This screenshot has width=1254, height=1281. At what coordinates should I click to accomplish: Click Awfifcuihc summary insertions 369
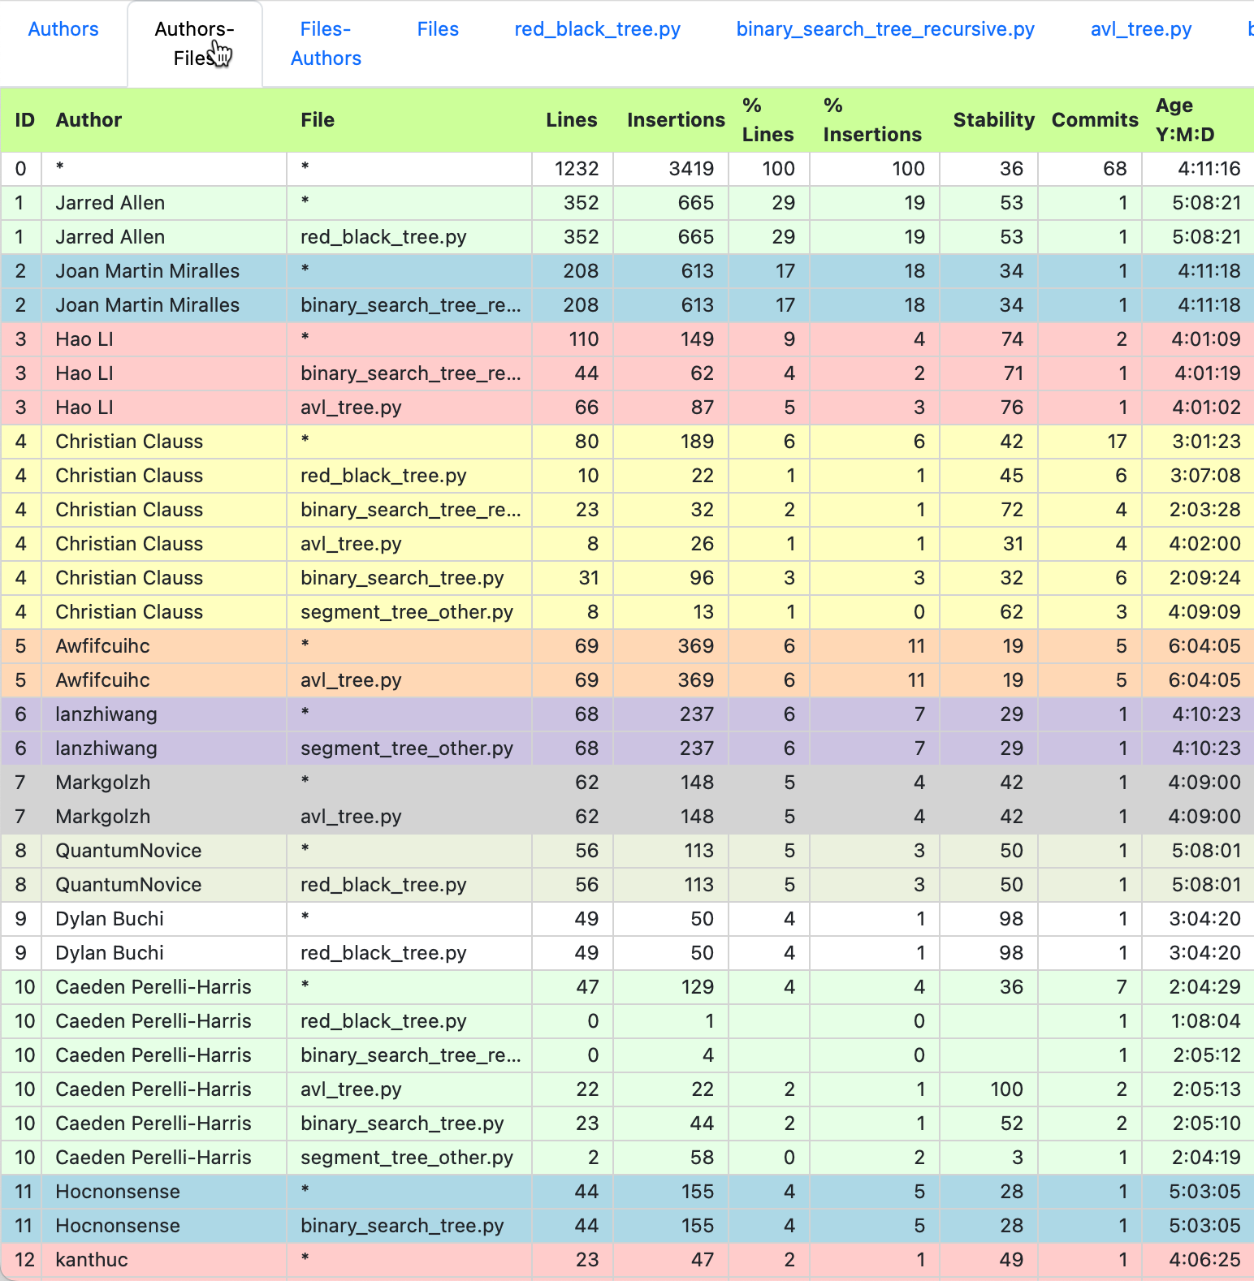click(x=697, y=646)
